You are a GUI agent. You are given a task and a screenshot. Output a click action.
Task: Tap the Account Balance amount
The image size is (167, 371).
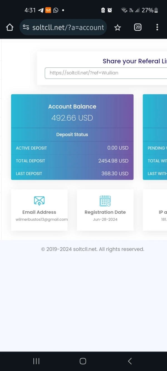tap(72, 118)
